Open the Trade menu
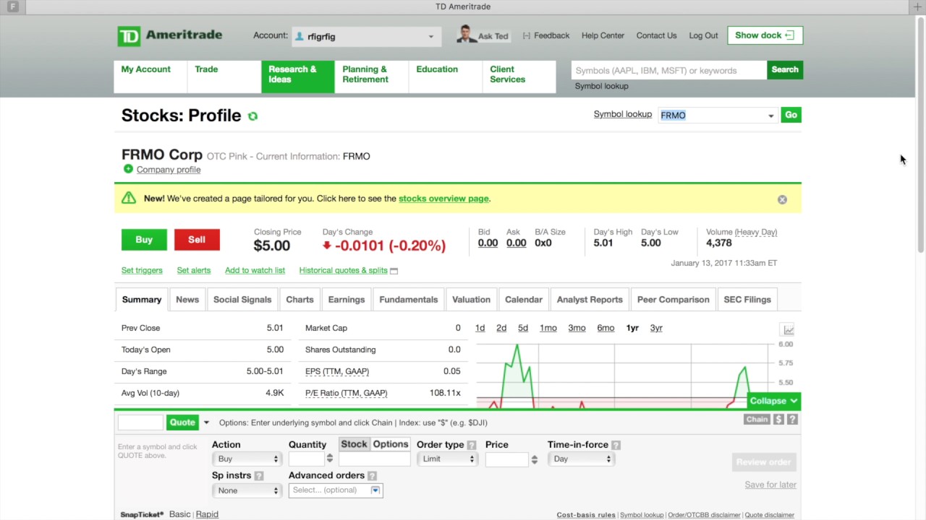The height and width of the screenshot is (520, 926). (224, 77)
